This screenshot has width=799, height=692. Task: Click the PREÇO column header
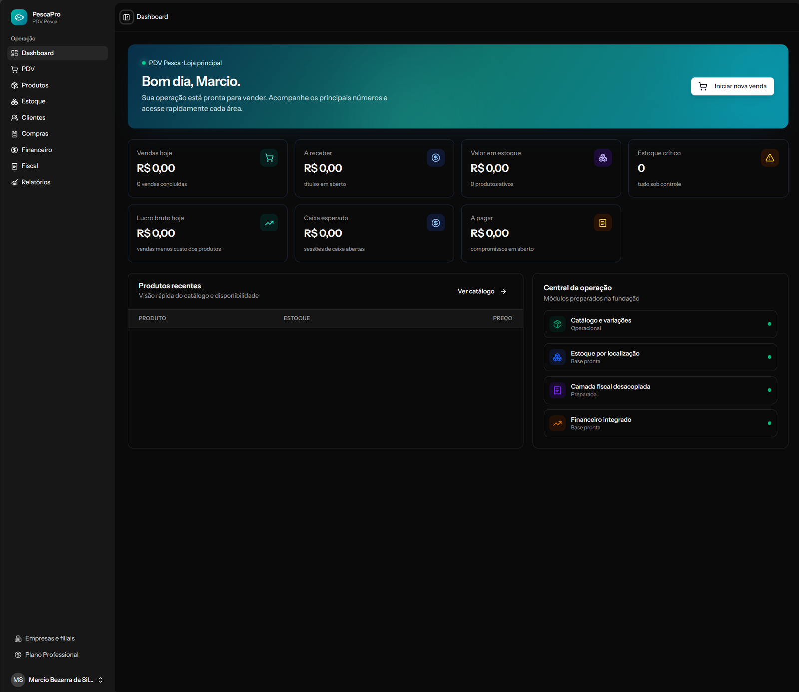tap(502, 318)
